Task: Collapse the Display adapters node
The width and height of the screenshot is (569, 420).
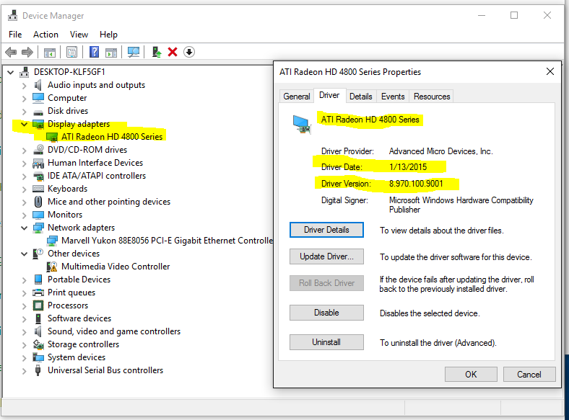Action: click(25, 124)
